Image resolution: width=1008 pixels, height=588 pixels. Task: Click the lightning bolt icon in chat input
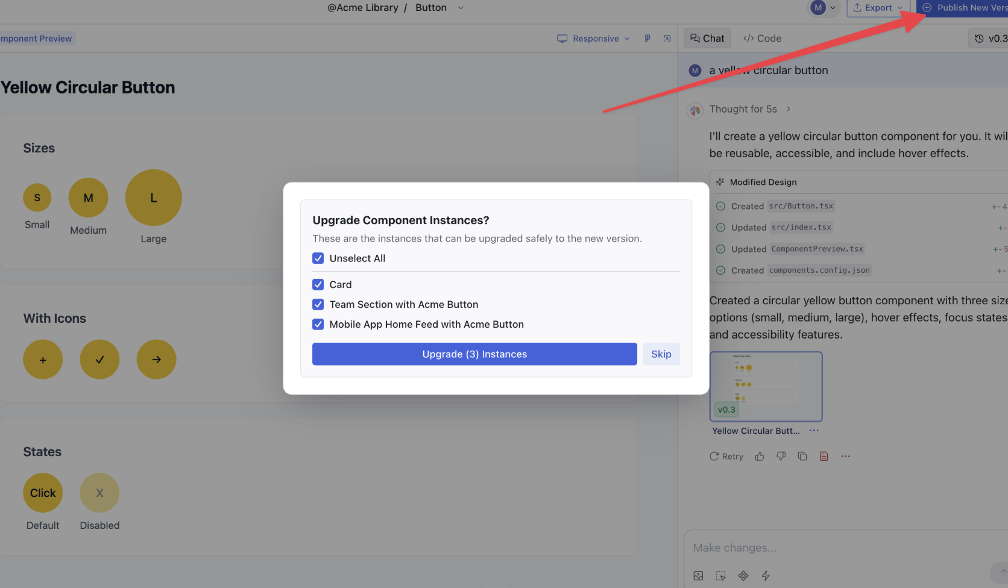pyautogui.click(x=766, y=576)
